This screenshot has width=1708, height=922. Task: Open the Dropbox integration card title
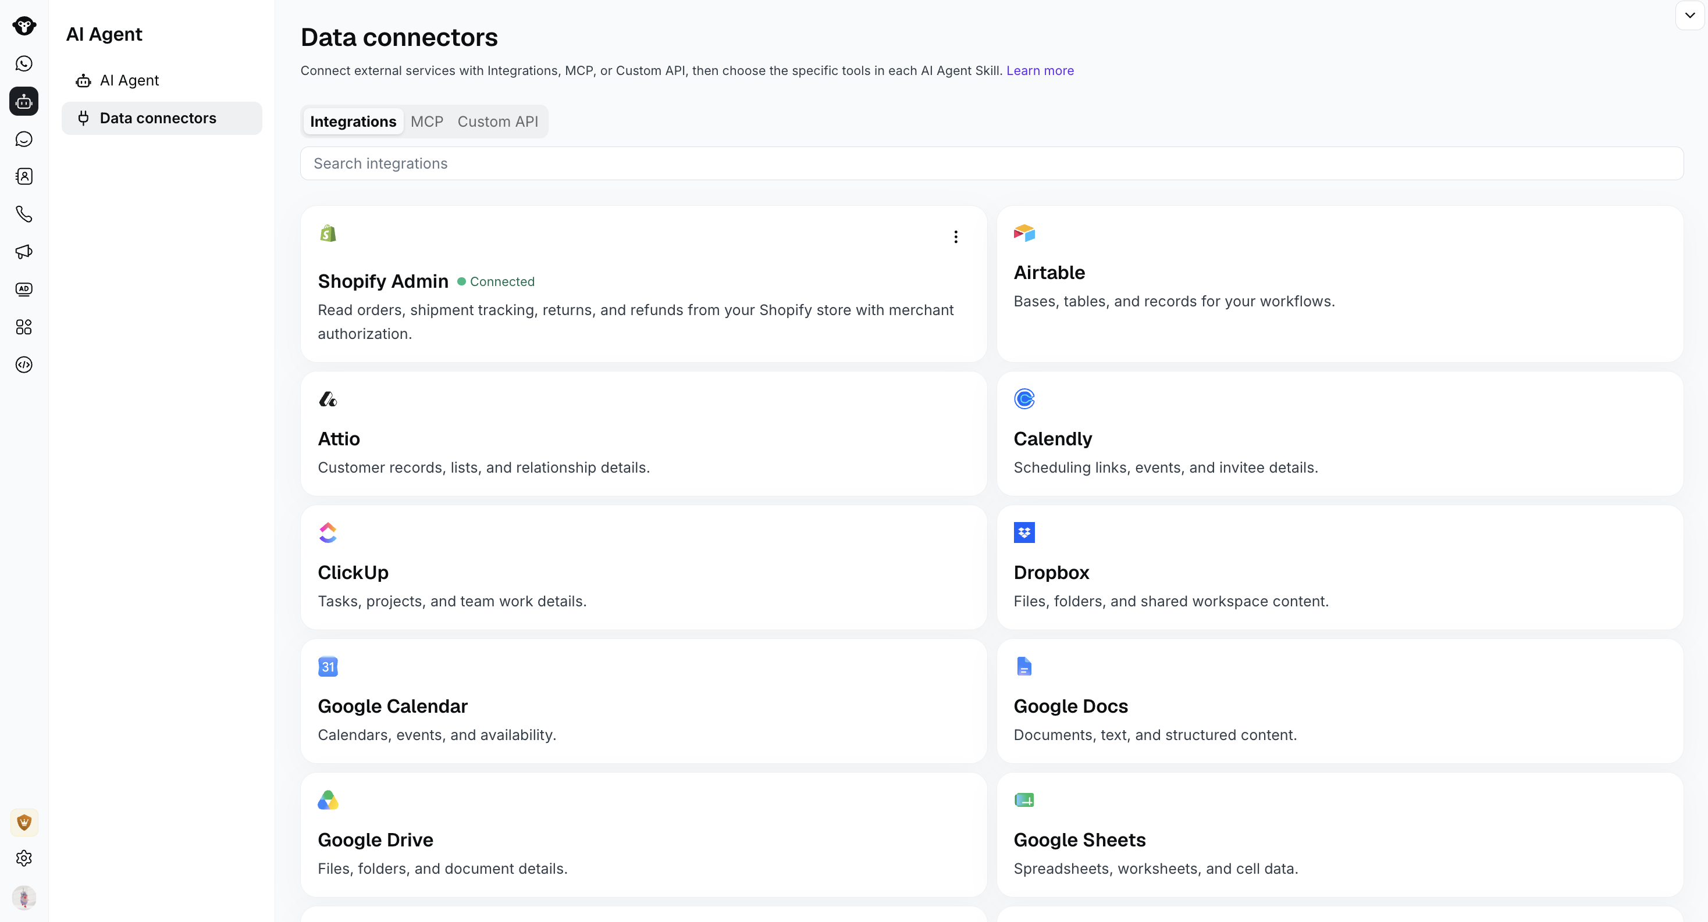pos(1051,572)
